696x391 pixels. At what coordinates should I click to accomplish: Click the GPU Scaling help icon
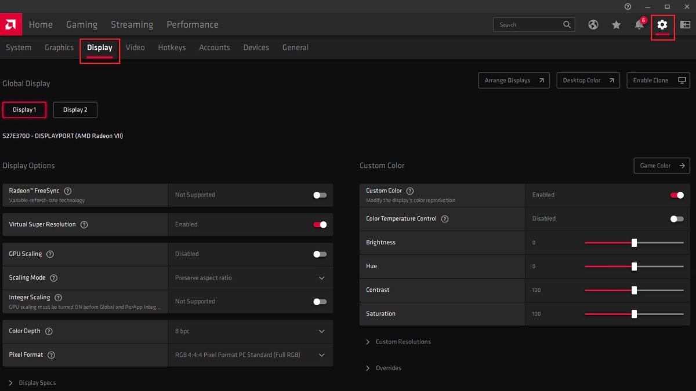tap(50, 254)
